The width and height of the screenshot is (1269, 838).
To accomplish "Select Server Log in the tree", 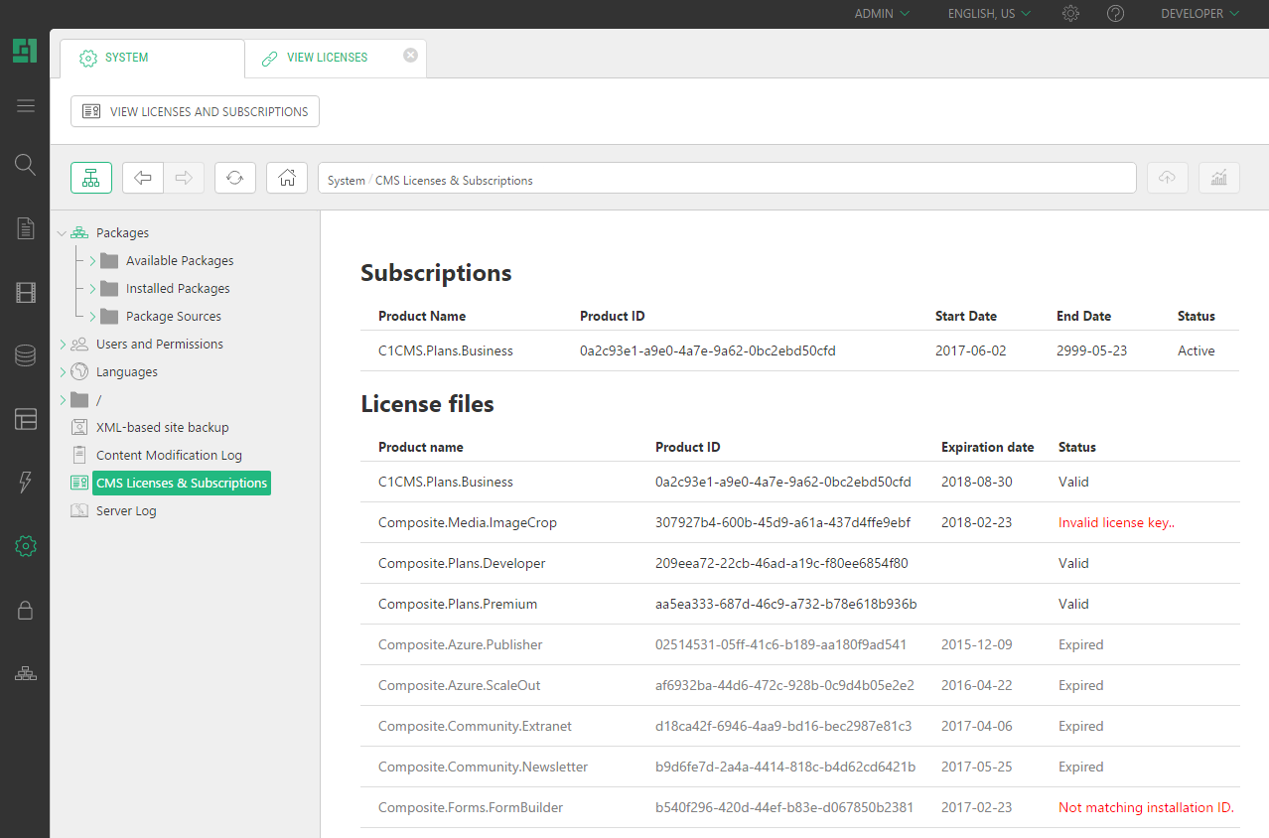I will 126,511.
